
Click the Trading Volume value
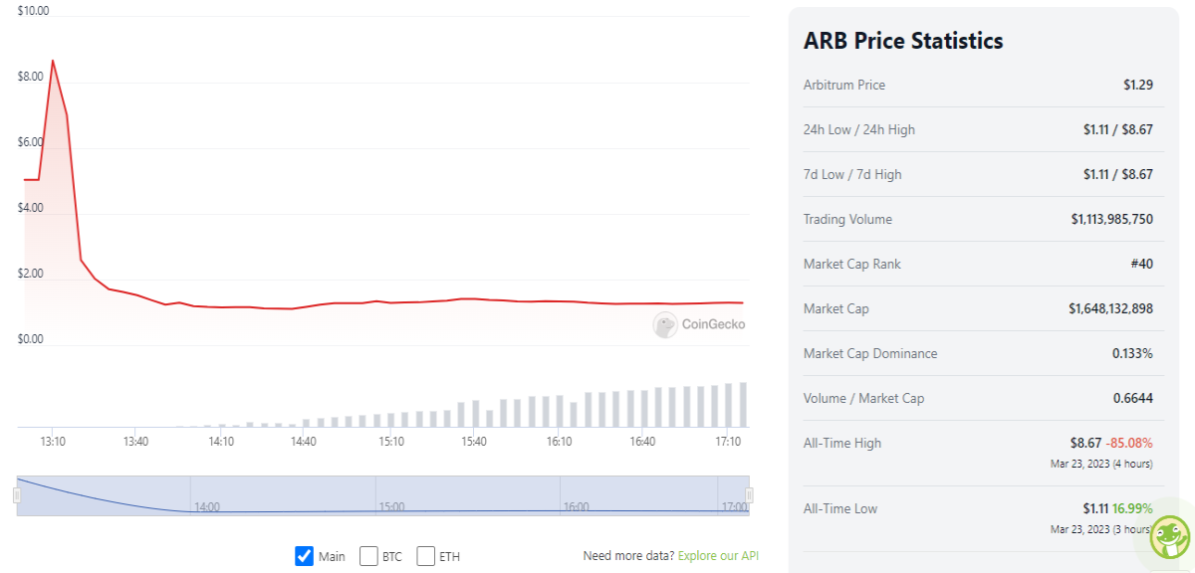click(x=1112, y=219)
